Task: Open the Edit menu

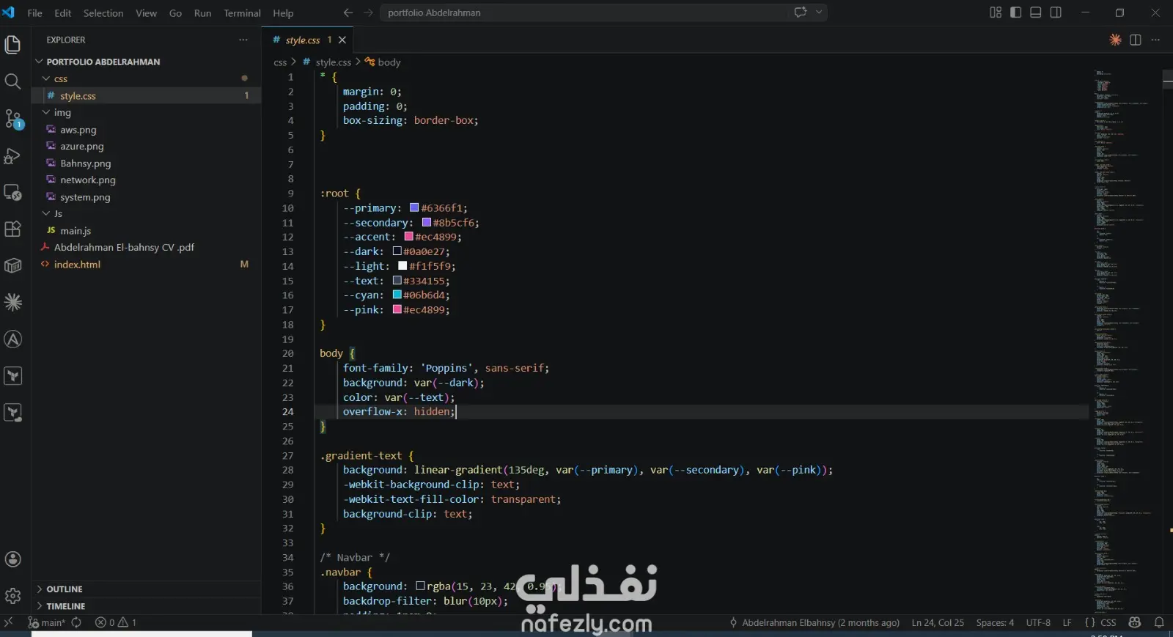Action: [63, 13]
